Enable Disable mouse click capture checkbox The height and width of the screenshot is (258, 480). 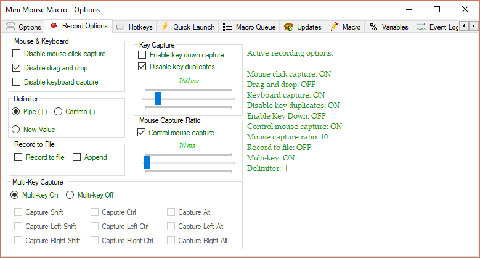pos(16,54)
